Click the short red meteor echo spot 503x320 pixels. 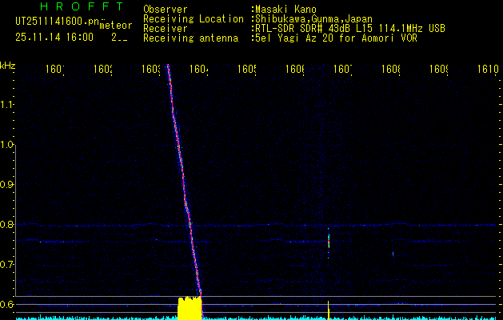coord(329,239)
